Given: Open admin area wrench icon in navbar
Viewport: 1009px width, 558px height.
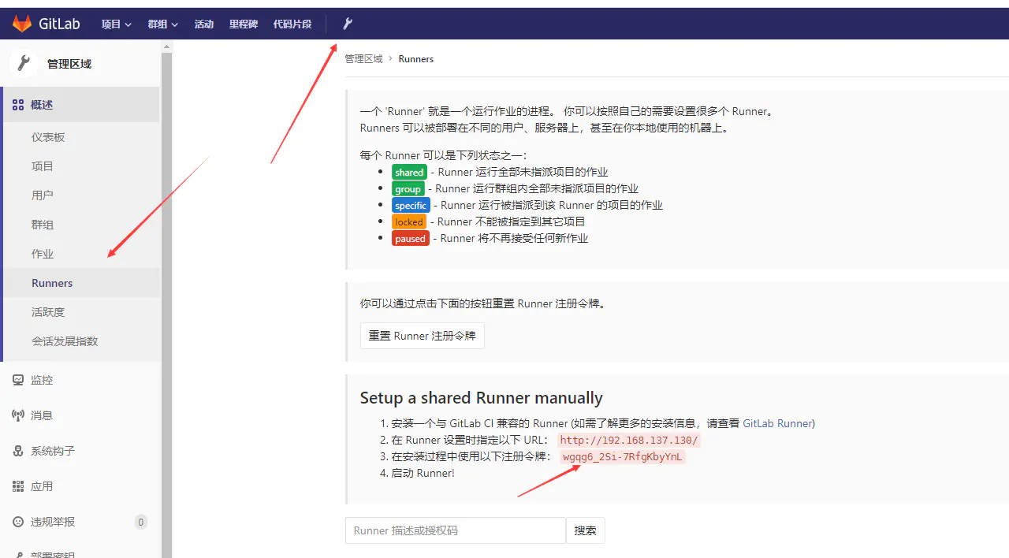Looking at the screenshot, I should pyautogui.click(x=347, y=24).
